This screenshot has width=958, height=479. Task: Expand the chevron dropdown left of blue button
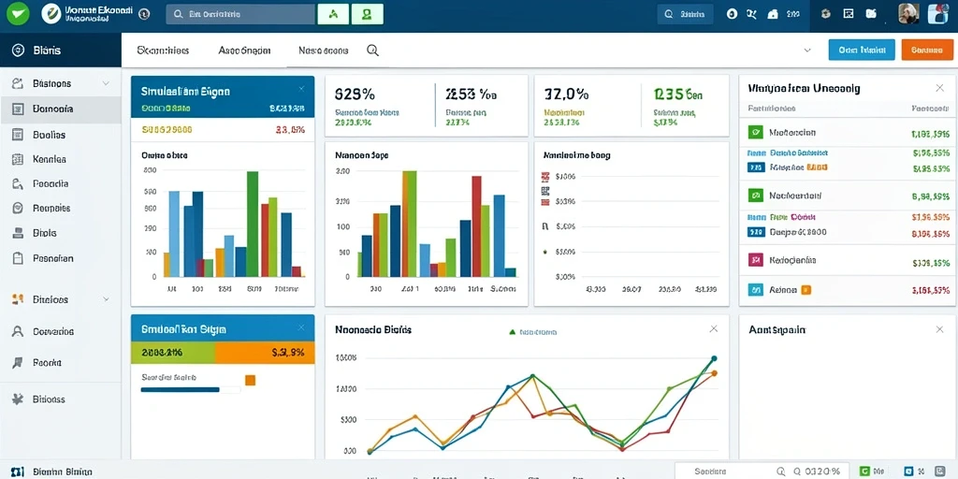pyautogui.click(x=807, y=51)
